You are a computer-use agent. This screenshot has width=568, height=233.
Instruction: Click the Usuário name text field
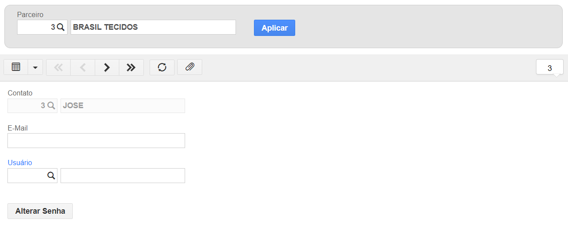[x=123, y=176]
